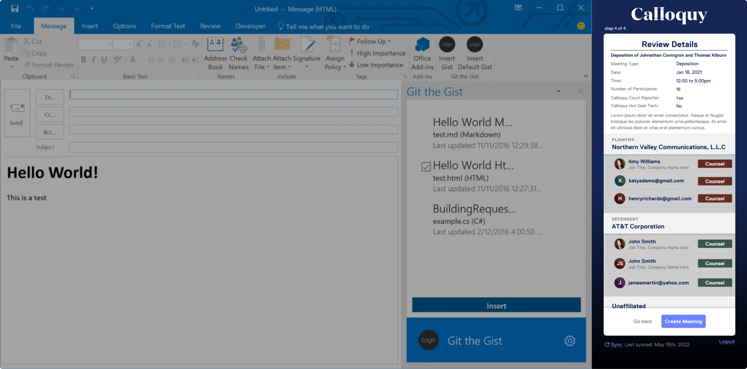Switch to the Developer tab

[250, 26]
